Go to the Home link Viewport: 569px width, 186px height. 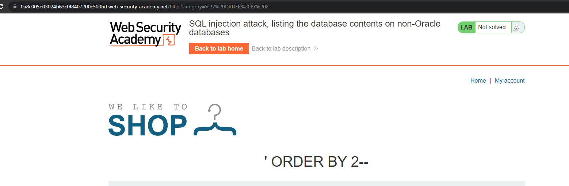(x=478, y=81)
